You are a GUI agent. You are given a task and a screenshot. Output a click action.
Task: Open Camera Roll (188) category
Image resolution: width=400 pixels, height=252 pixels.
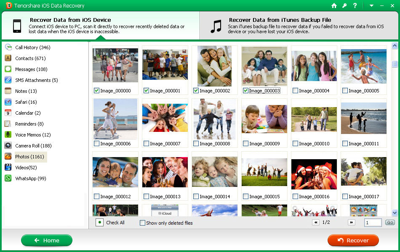(x=33, y=146)
